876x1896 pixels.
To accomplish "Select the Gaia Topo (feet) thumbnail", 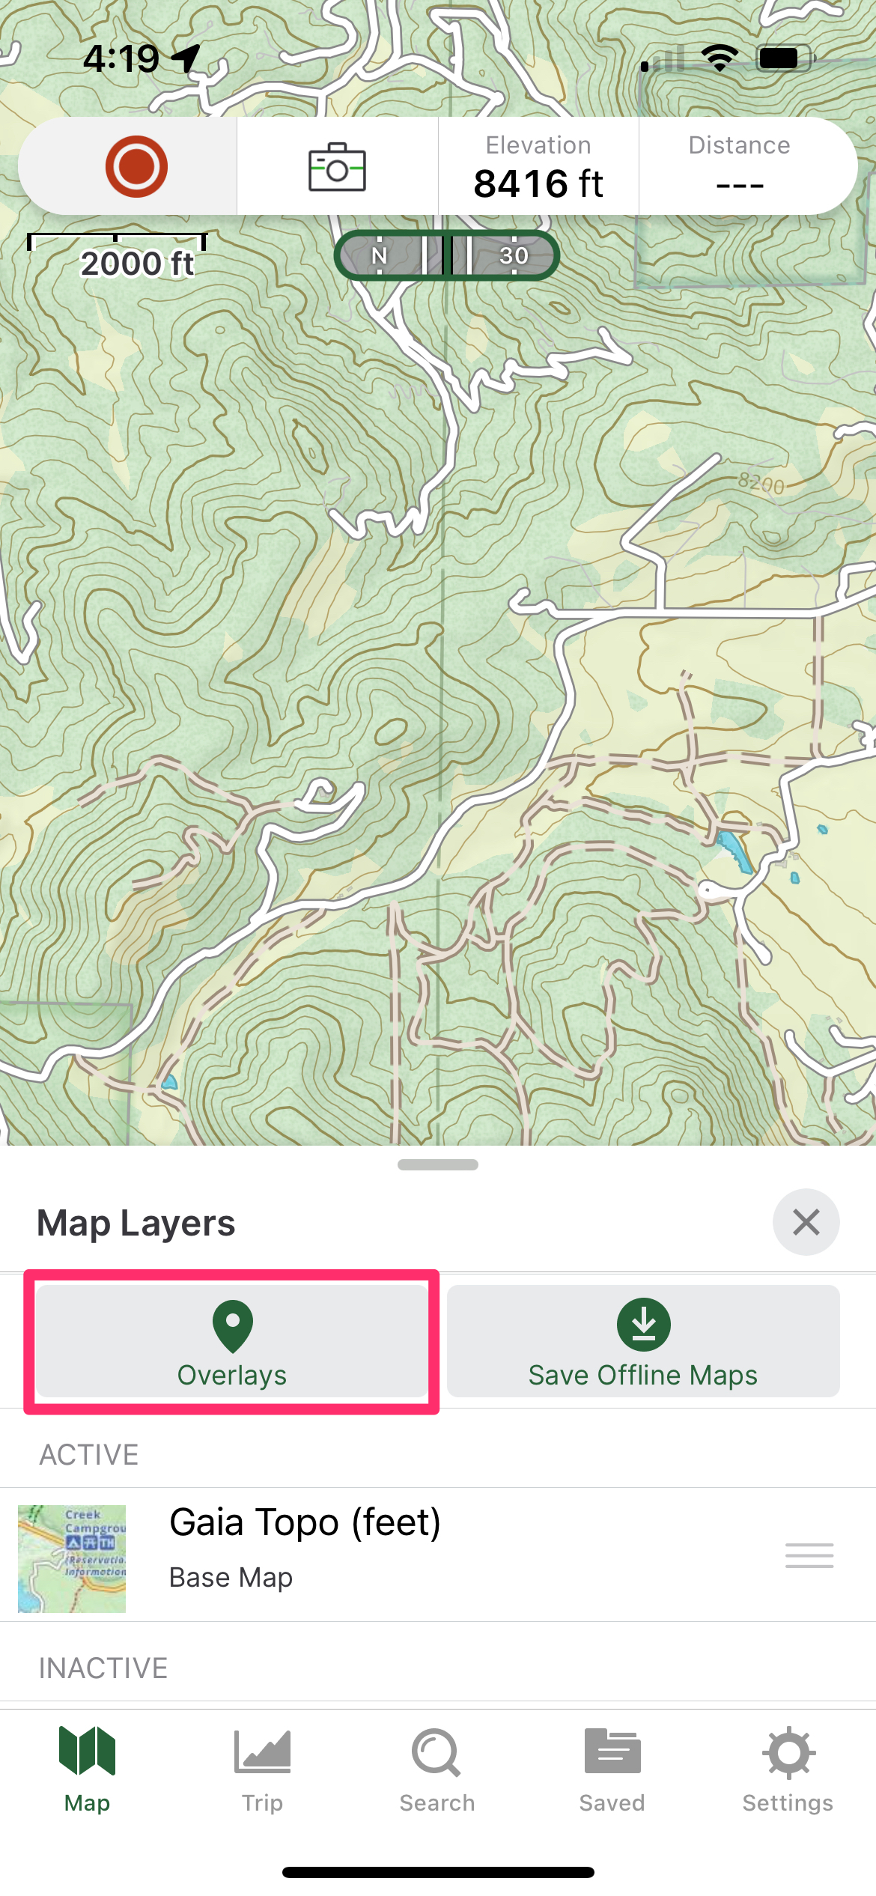I will coord(72,1558).
